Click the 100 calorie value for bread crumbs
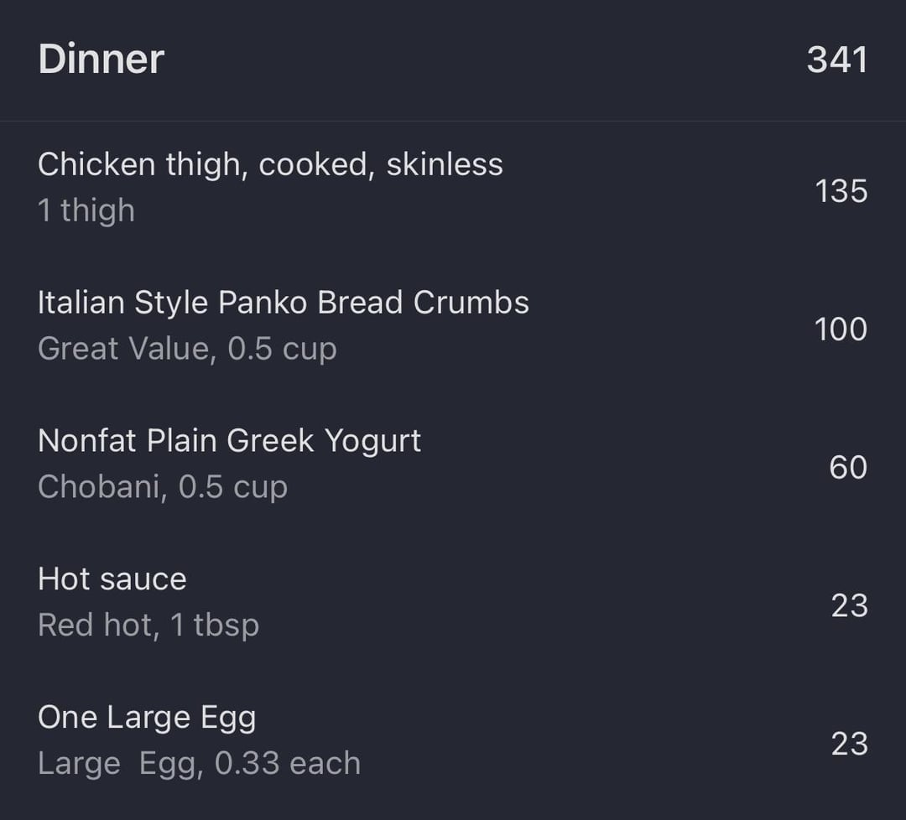 (x=841, y=330)
